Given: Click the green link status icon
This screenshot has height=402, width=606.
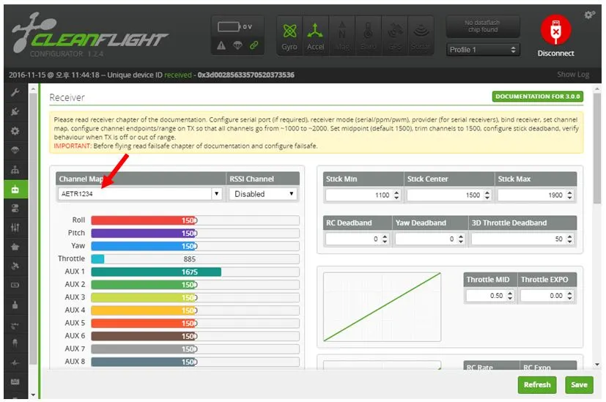Looking at the screenshot, I should pos(254,45).
